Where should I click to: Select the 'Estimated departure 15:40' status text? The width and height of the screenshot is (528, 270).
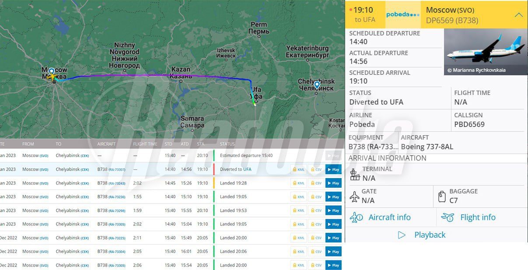(x=246, y=155)
